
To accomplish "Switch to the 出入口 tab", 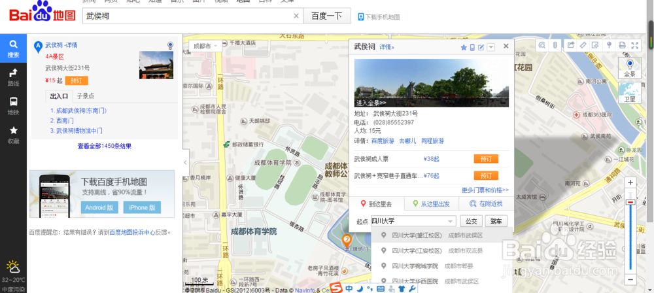I will click(59, 96).
